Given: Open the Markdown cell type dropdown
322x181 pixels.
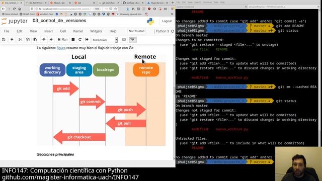Looking at the screenshot, I should click(x=105, y=40).
